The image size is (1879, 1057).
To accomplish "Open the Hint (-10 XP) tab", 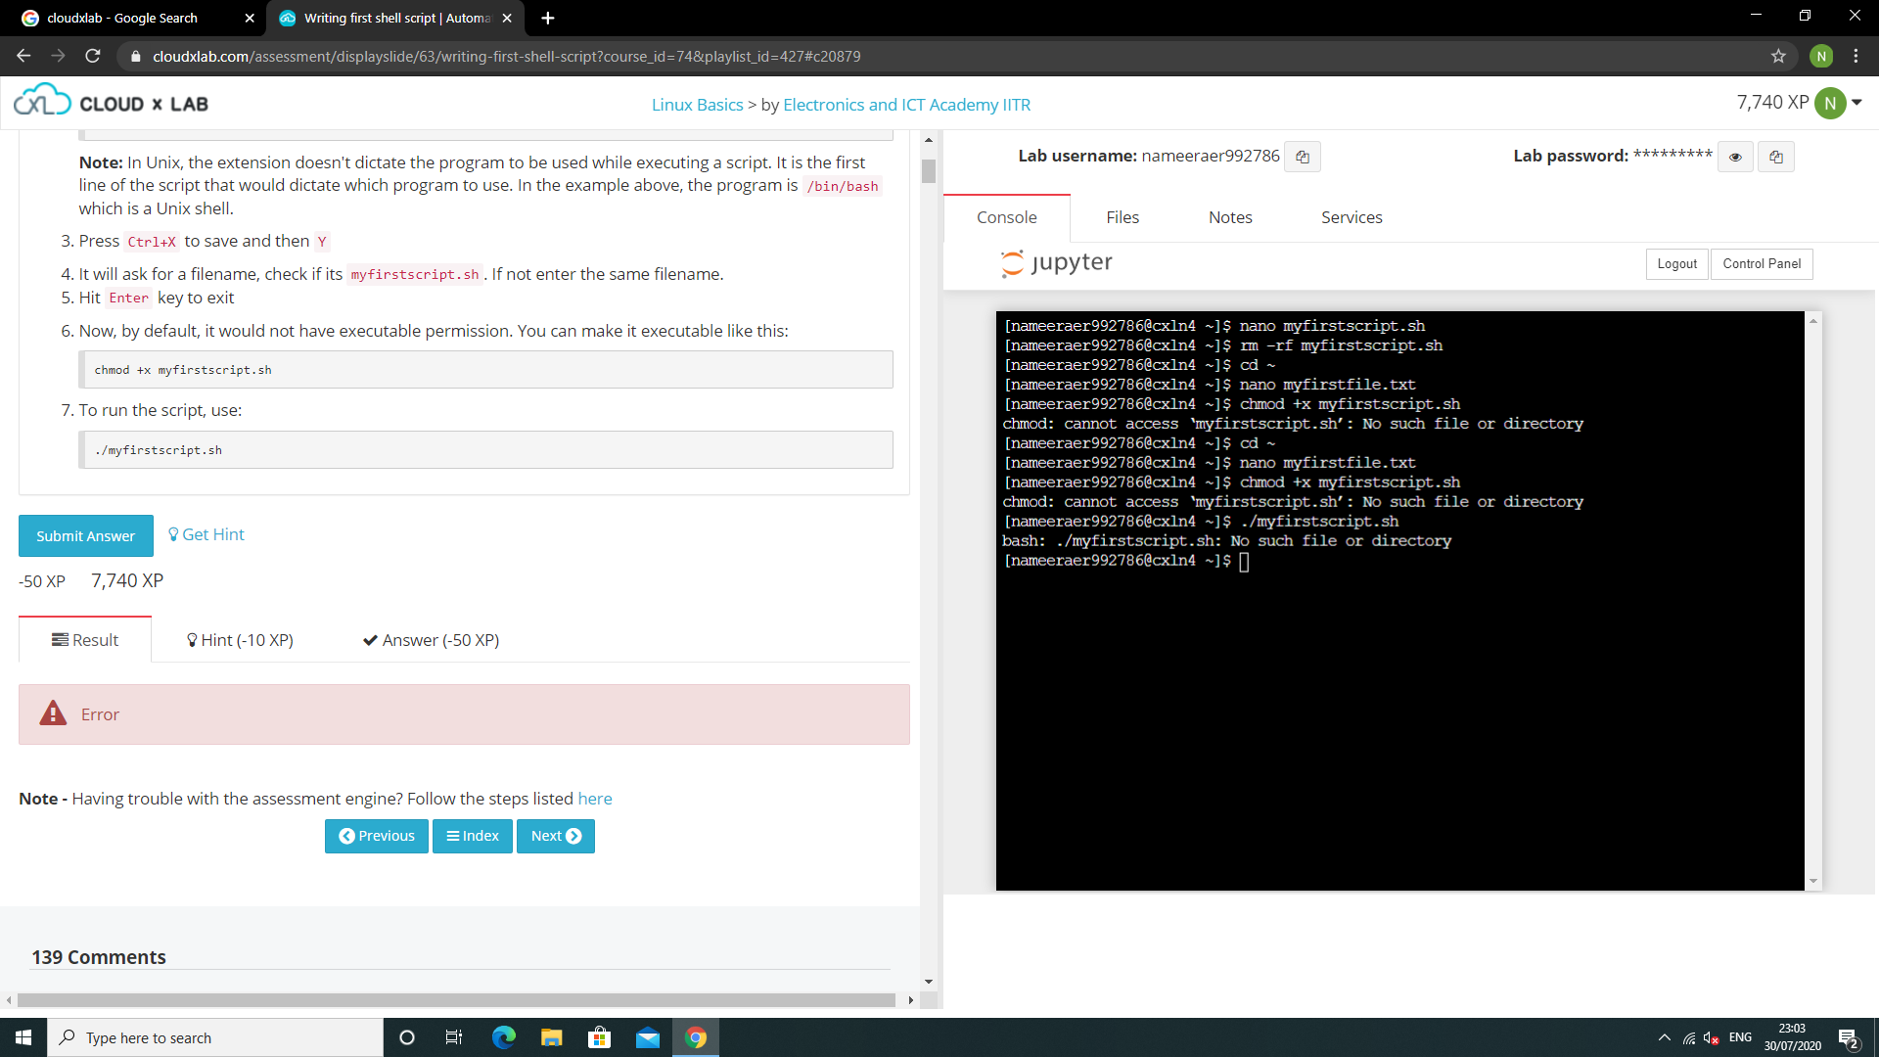I will [x=240, y=640].
